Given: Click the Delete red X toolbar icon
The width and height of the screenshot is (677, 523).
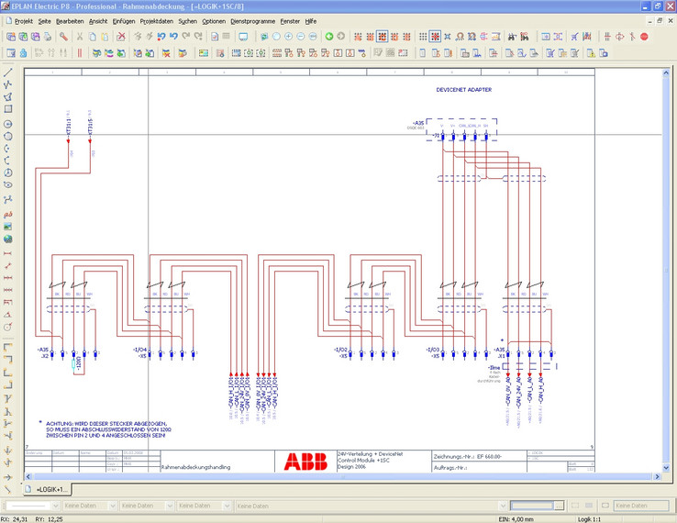Looking at the screenshot, I should [121, 37].
